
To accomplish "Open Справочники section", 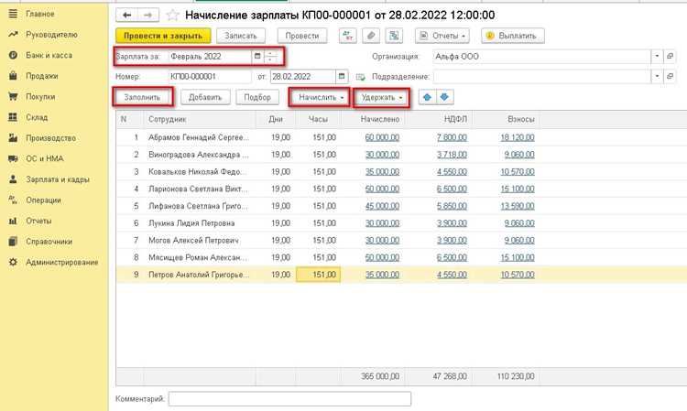I will point(49,242).
